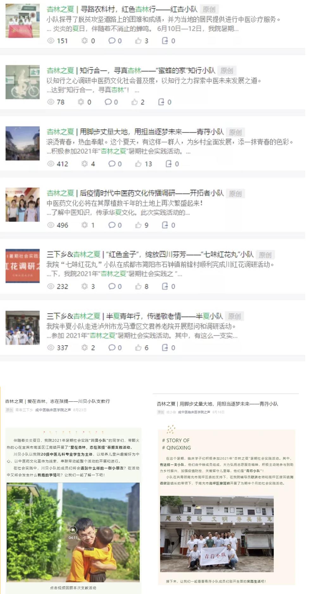Click comment icon on 开拓者小队 article
This screenshot has height=594, width=309.
[112, 225]
